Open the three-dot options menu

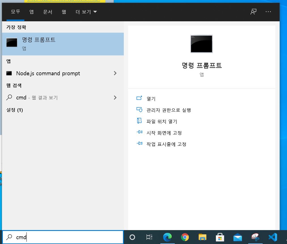pyautogui.click(x=268, y=12)
